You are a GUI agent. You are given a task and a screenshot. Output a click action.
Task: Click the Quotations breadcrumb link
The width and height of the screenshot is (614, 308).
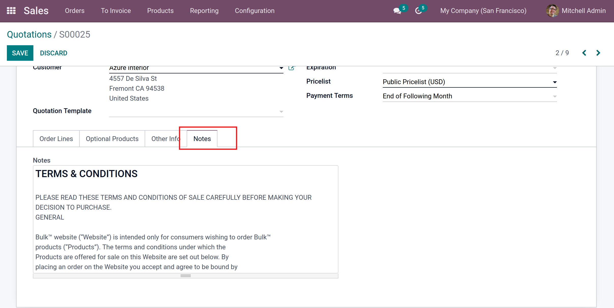pos(29,34)
